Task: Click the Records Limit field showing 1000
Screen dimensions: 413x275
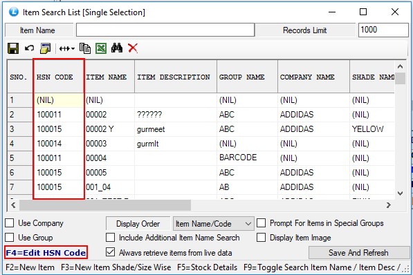Action: 383,30
